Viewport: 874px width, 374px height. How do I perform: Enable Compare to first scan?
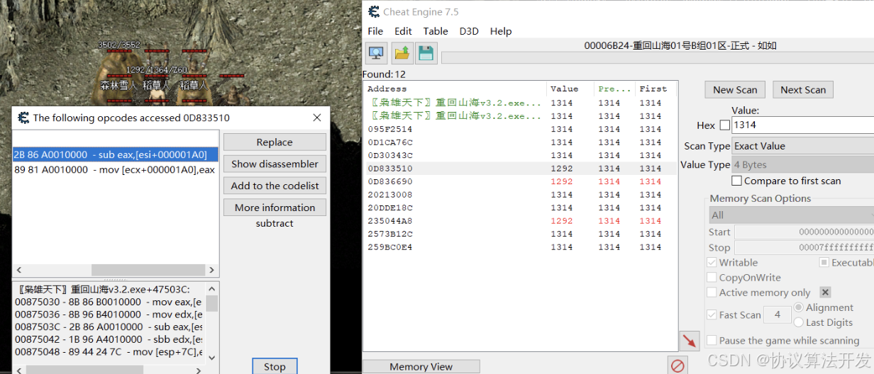pyautogui.click(x=736, y=181)
